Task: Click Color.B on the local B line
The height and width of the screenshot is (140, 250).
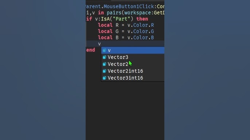Action: click(144, 37)
